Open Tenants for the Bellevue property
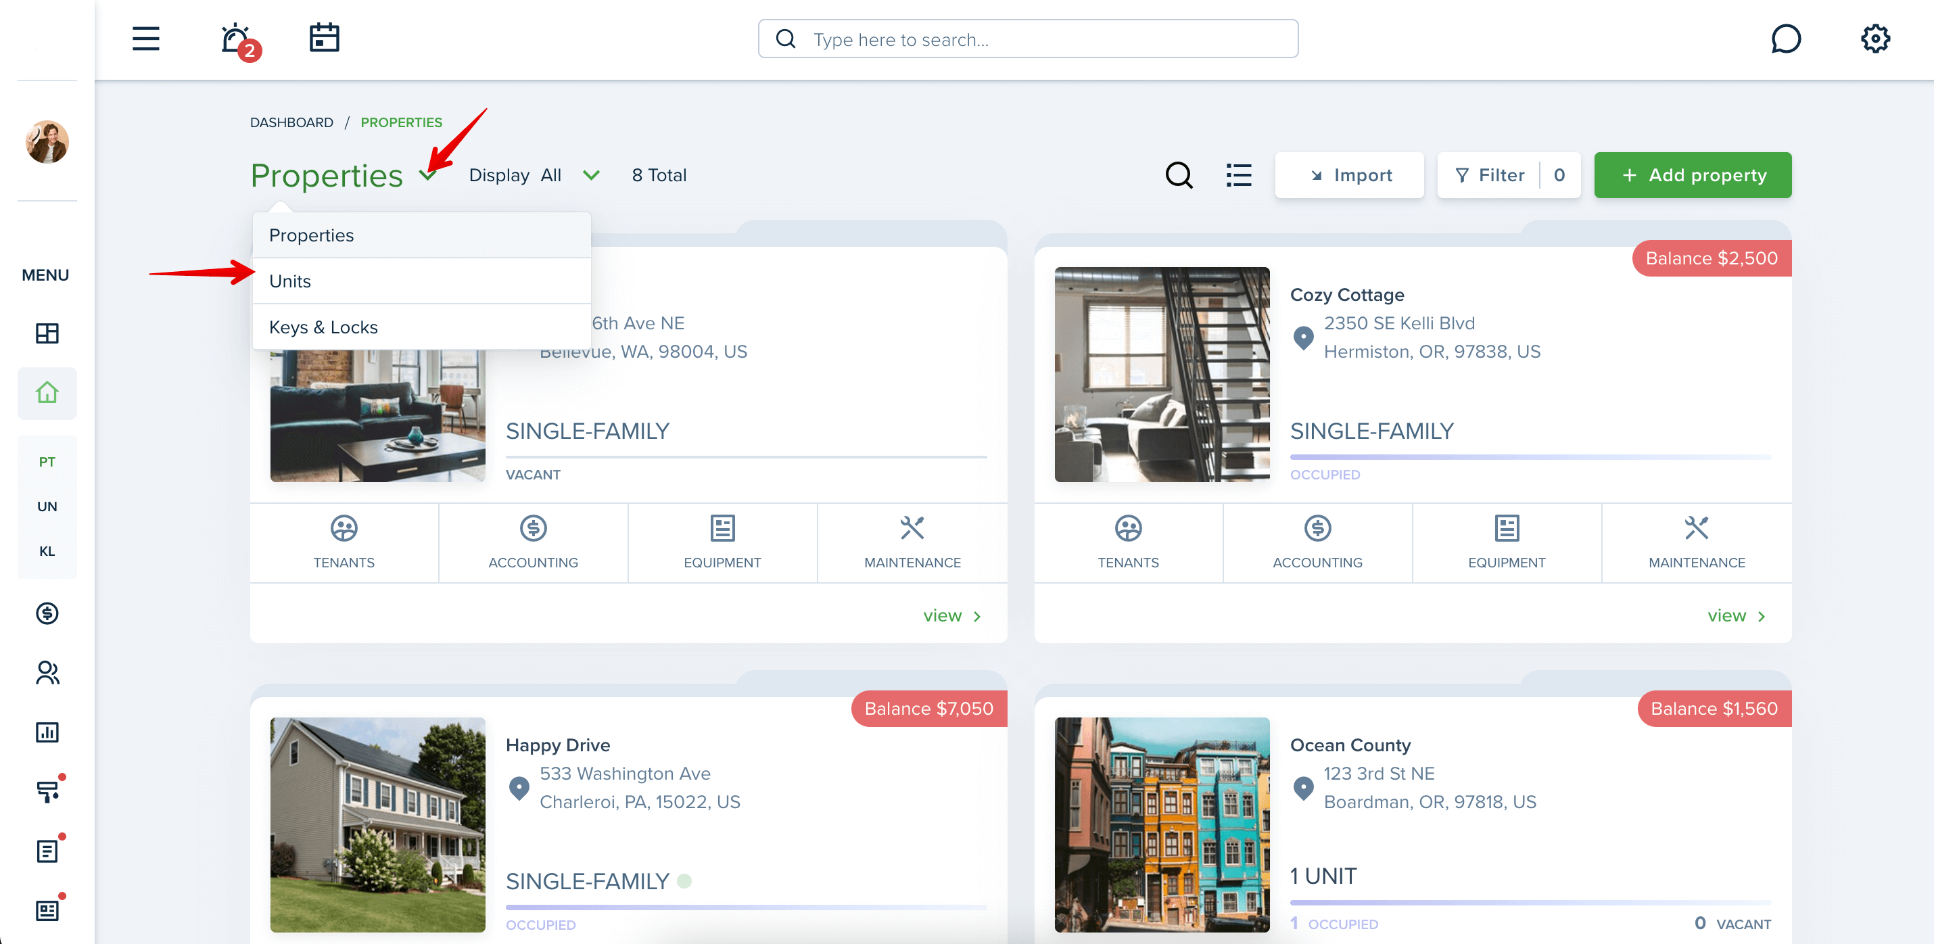1934x944 pixels. (344, 542)
